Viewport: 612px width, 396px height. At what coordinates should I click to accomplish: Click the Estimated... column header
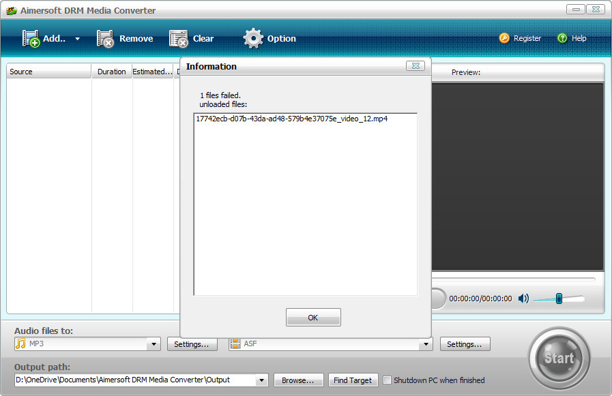(153, 72)
